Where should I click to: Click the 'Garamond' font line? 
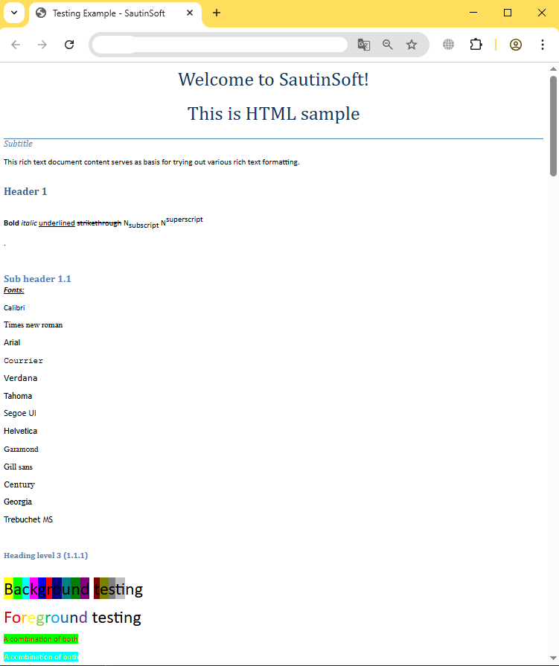click(22, 449)
